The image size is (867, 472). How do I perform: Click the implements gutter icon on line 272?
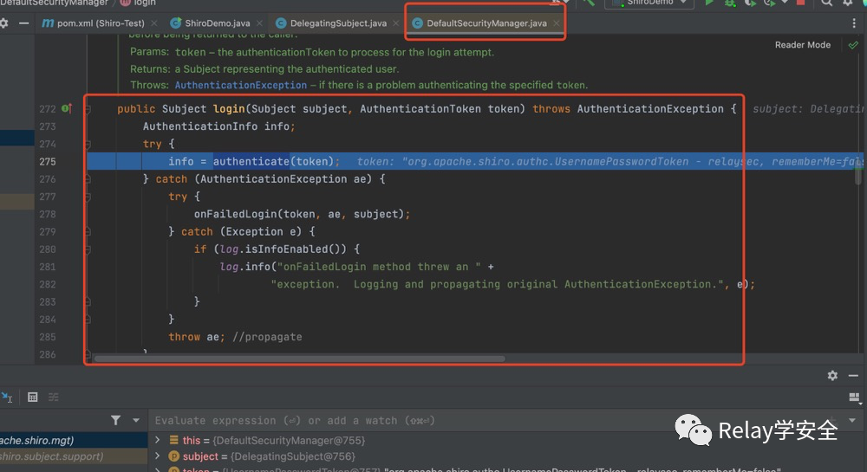67,109
